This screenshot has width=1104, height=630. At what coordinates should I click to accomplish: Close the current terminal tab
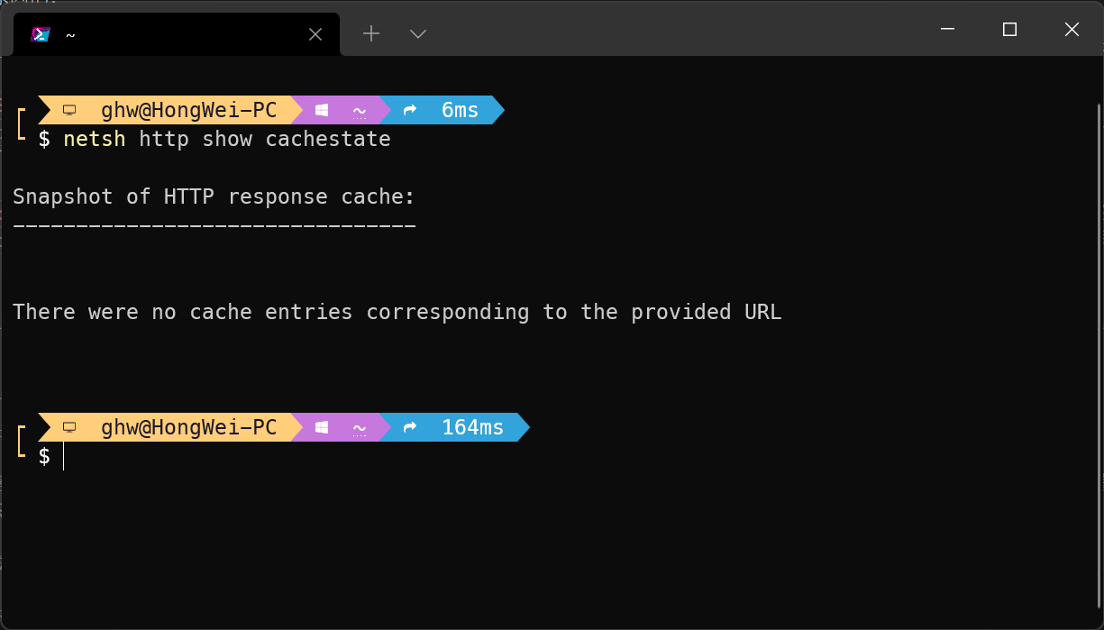coord(315,34)
